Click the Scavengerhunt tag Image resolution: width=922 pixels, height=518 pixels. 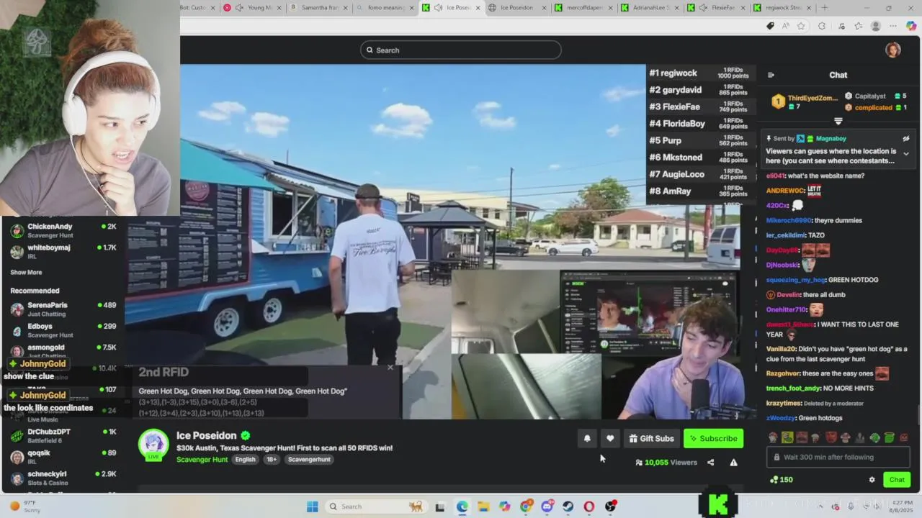(309, 460)
